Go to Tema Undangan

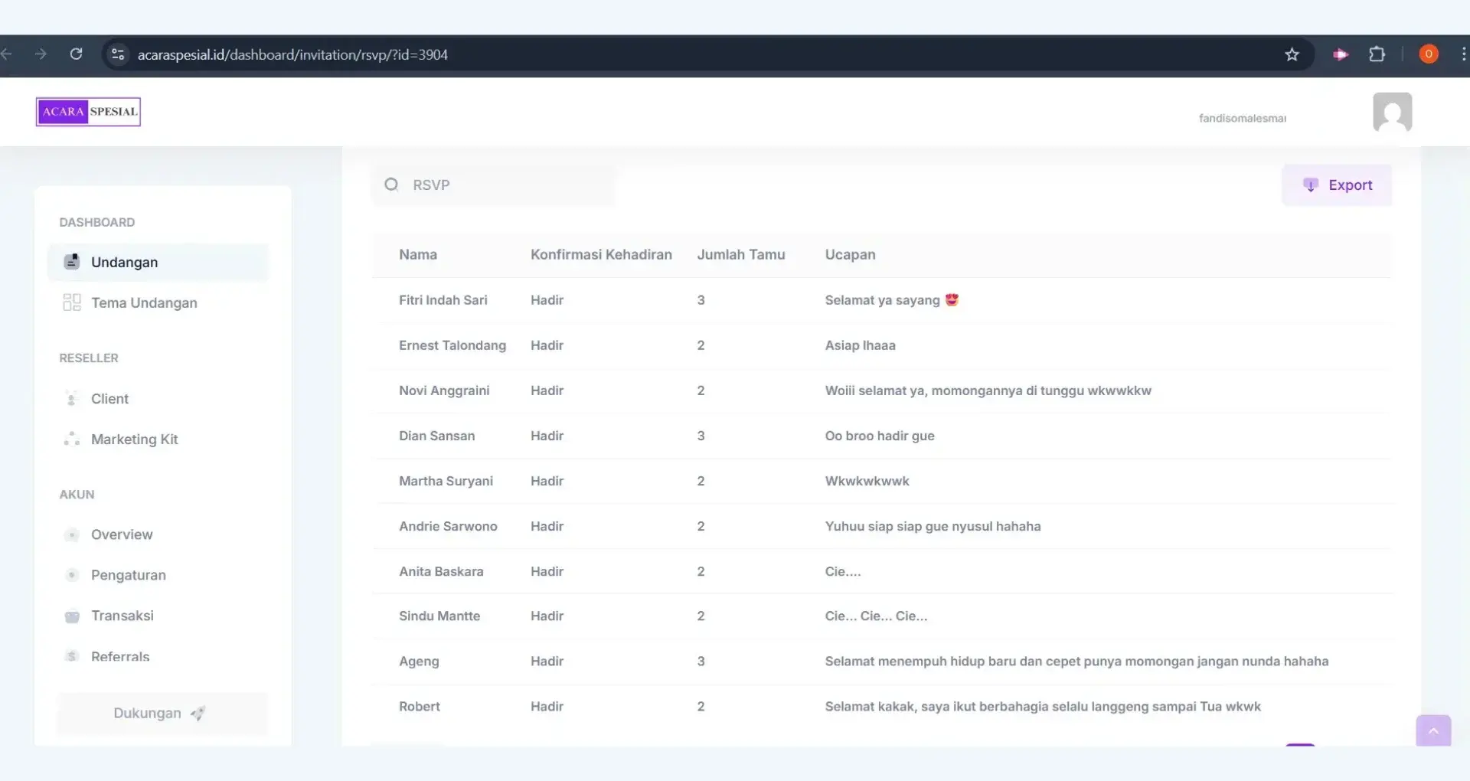(x=144, y=302)
